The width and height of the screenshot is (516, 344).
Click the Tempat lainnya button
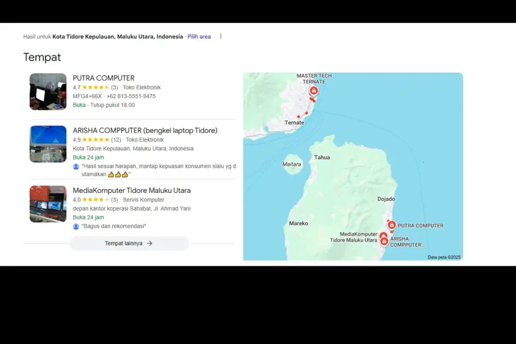[x=129, y=243]
